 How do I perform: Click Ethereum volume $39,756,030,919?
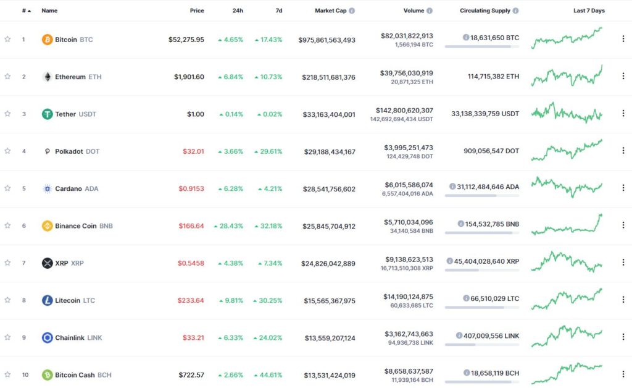coord(406,73)
